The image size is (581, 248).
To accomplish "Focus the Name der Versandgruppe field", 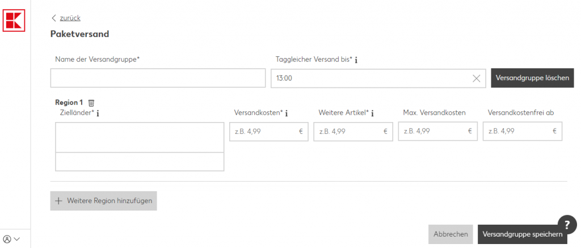I will (x=158, y=78).
